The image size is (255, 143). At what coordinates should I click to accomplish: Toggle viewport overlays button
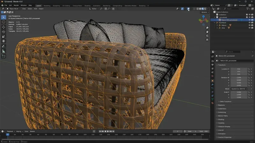click(188, 9)
